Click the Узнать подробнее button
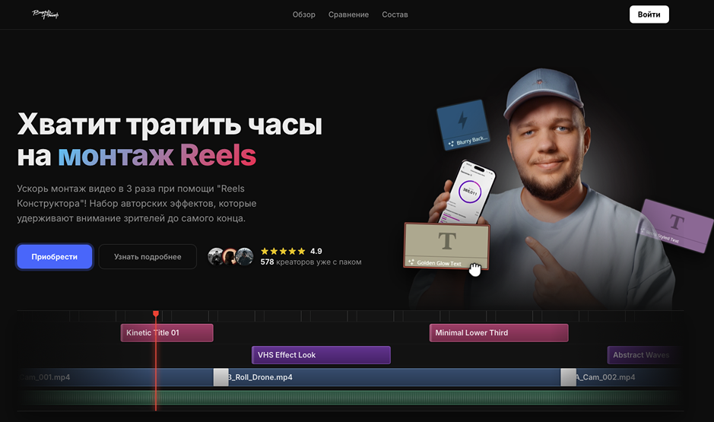 (x=148, y=257)
